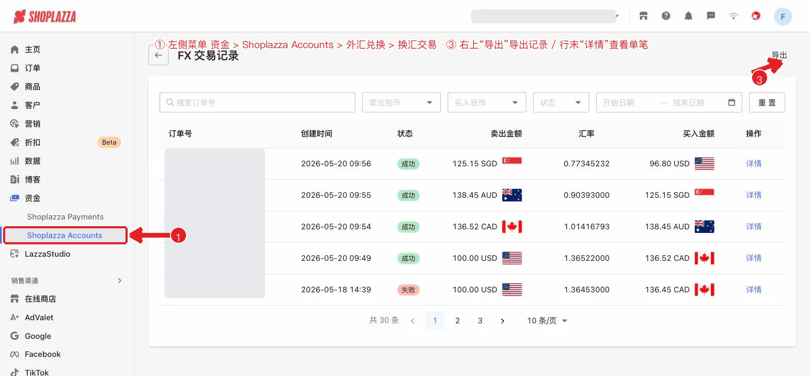Click the 商品 tag icon in sidebar

(x=15, y=87)
